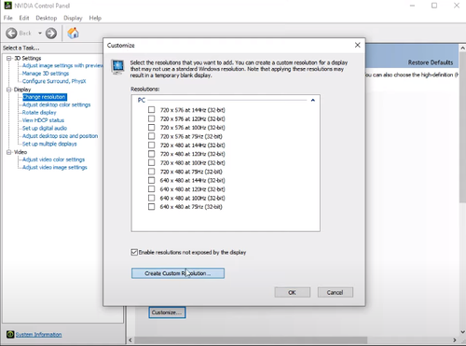Click the System Information icon
The height and width of the screenshot is (346, 466).
[10, 334]
